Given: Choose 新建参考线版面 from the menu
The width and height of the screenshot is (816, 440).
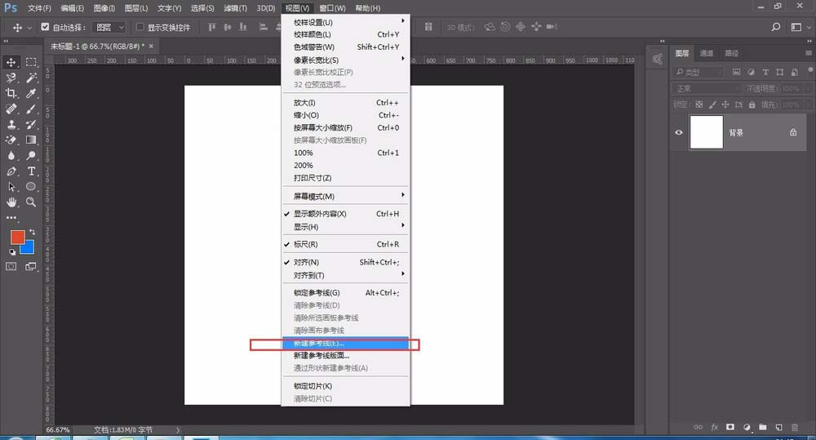Looking at the screenshot, I should pos(322,356).
